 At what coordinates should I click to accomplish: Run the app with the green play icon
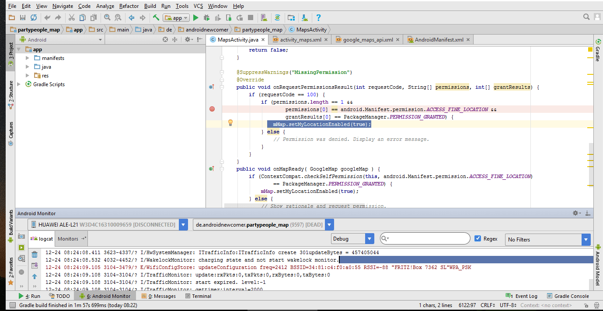pyautogui.click(x=196, y=18)
